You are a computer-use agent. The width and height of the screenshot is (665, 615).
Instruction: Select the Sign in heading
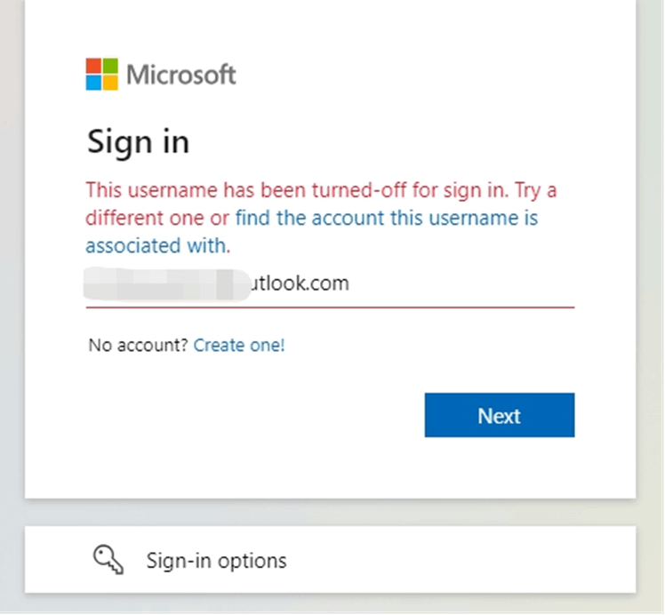[x=139, y=142]
